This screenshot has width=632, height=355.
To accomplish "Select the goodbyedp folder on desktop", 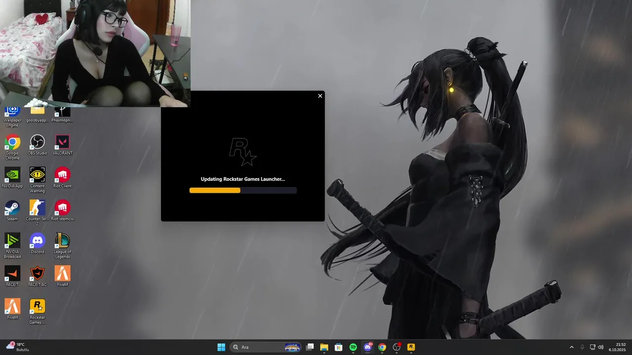I will [x=38, y=114].
